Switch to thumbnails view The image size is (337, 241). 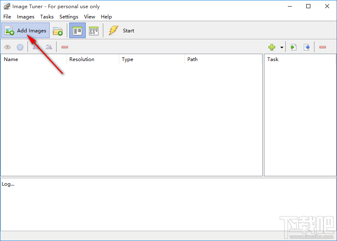[x=94, y=31]
